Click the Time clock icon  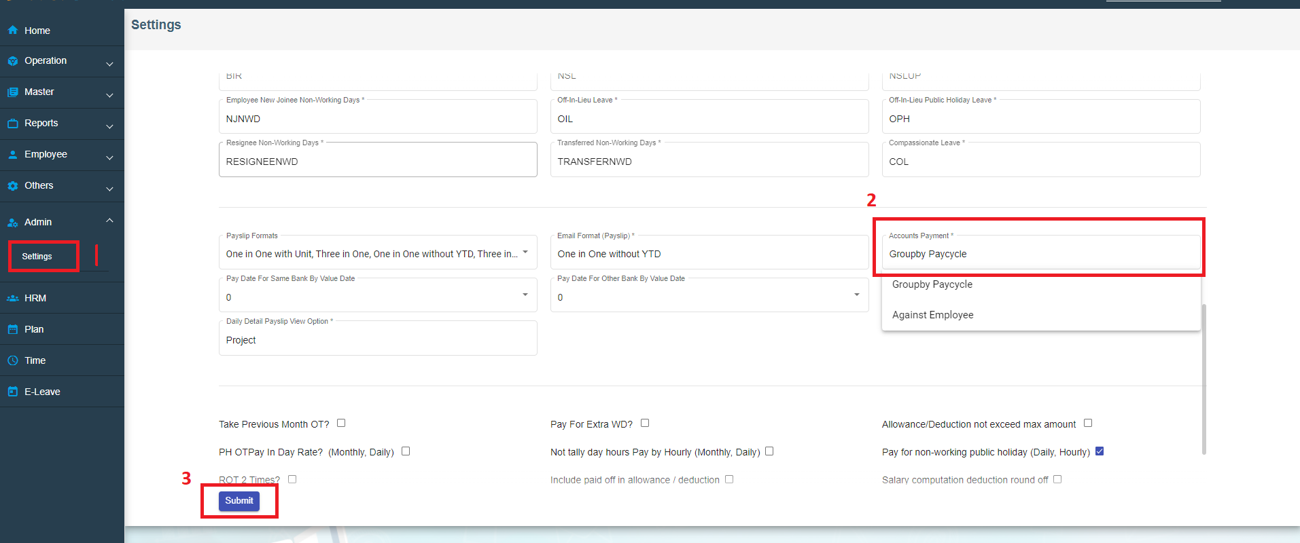(x=12, y=361)
